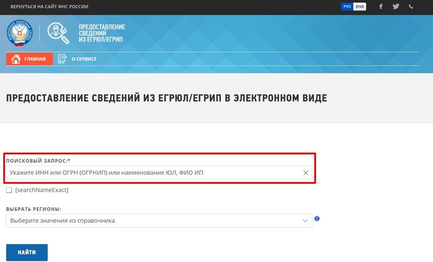Enable the searchNameExact checkbox

click(x=9, y=190)
